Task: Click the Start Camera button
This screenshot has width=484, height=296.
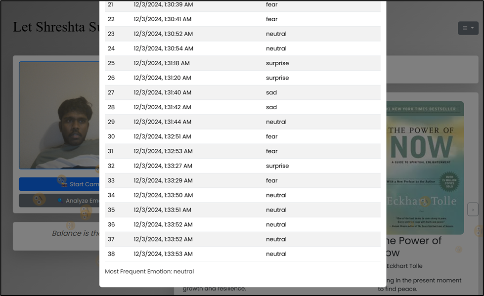Action: pos(59,184)
